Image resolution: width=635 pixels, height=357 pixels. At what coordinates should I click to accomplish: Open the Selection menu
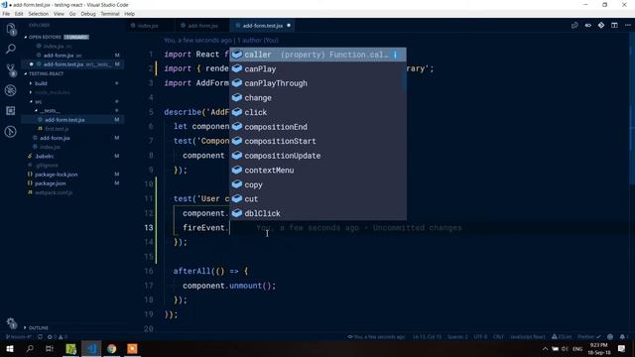pyautogui.click(x=38, y=14)
